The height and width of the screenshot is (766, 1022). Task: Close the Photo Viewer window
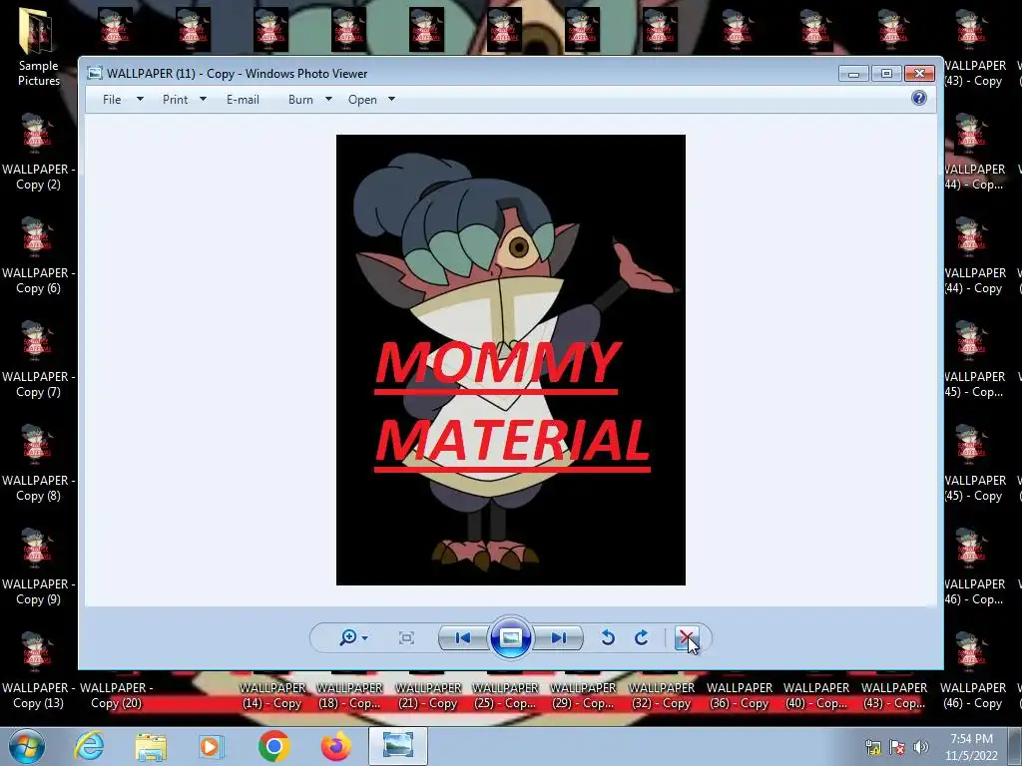[x=919, y=74]
